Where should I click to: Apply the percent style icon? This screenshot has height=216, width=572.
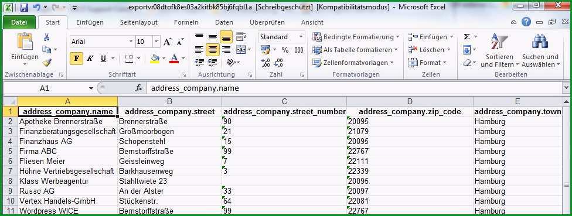tap(285, 50)
